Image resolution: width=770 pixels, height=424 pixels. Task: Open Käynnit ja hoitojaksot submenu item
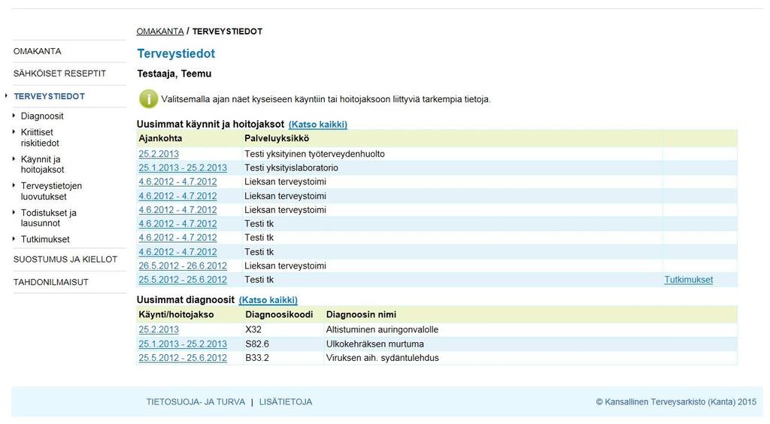coord(42,165)
